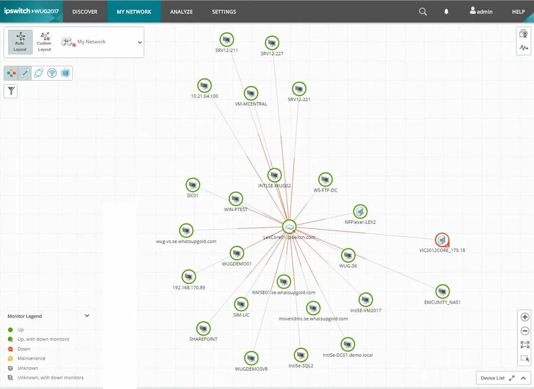The height and width of the screenshot is (389, 534).
Task: Open the device certificate panel icon
Action: [x=523, y=34]
